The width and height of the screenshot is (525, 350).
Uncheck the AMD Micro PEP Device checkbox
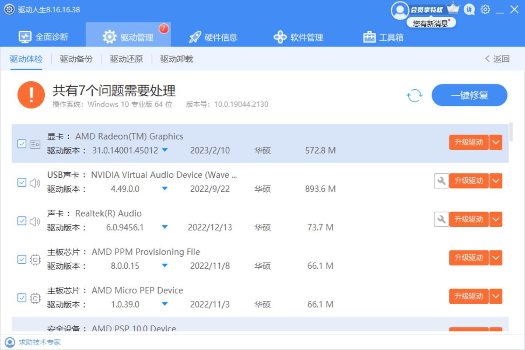click(22, 297)
